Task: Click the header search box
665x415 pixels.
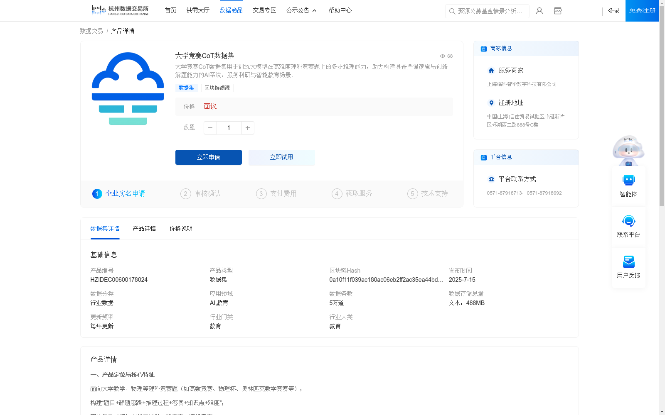Action: 487,11
